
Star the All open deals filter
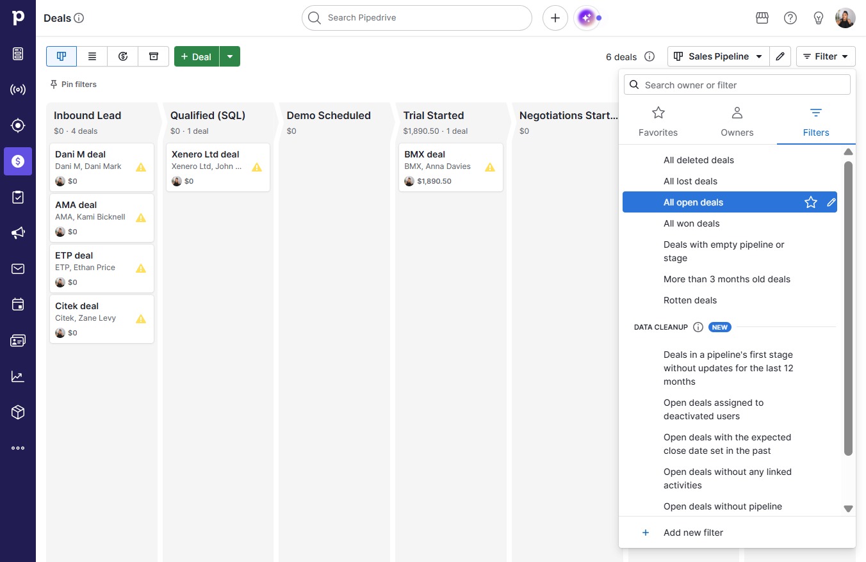[x=811, y=202]
